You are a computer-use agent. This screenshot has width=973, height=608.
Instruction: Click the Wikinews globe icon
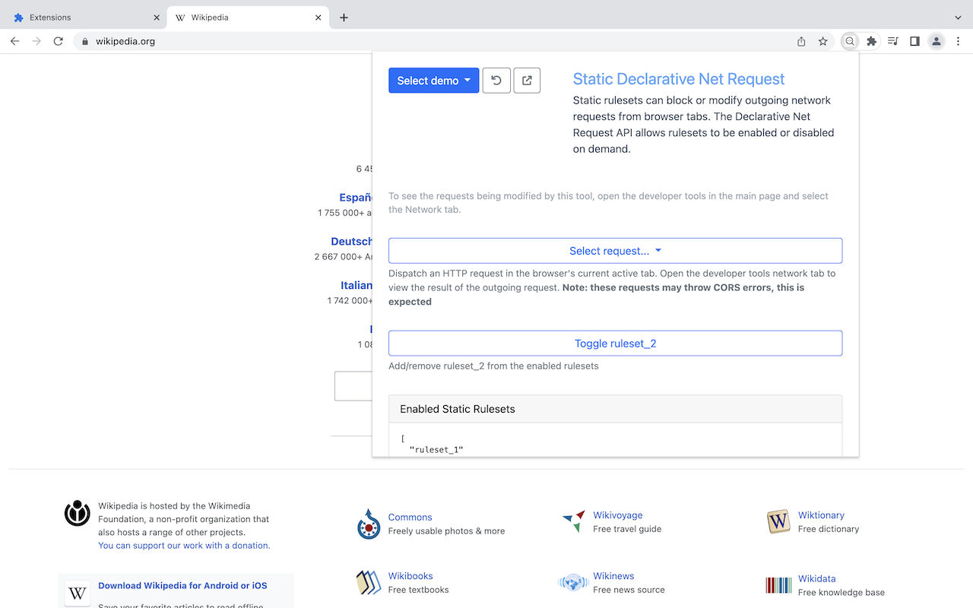(x=572, y=582)
